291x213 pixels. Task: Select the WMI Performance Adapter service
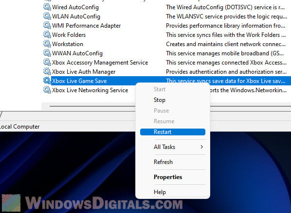[86, 26]
